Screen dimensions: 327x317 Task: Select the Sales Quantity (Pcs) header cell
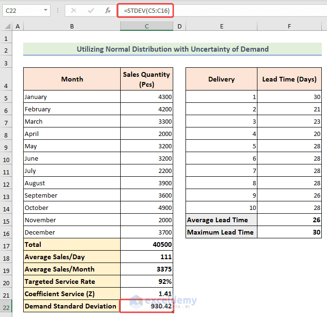147,79
